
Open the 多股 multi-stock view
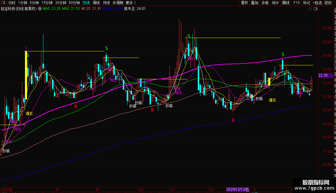(265, 3)
